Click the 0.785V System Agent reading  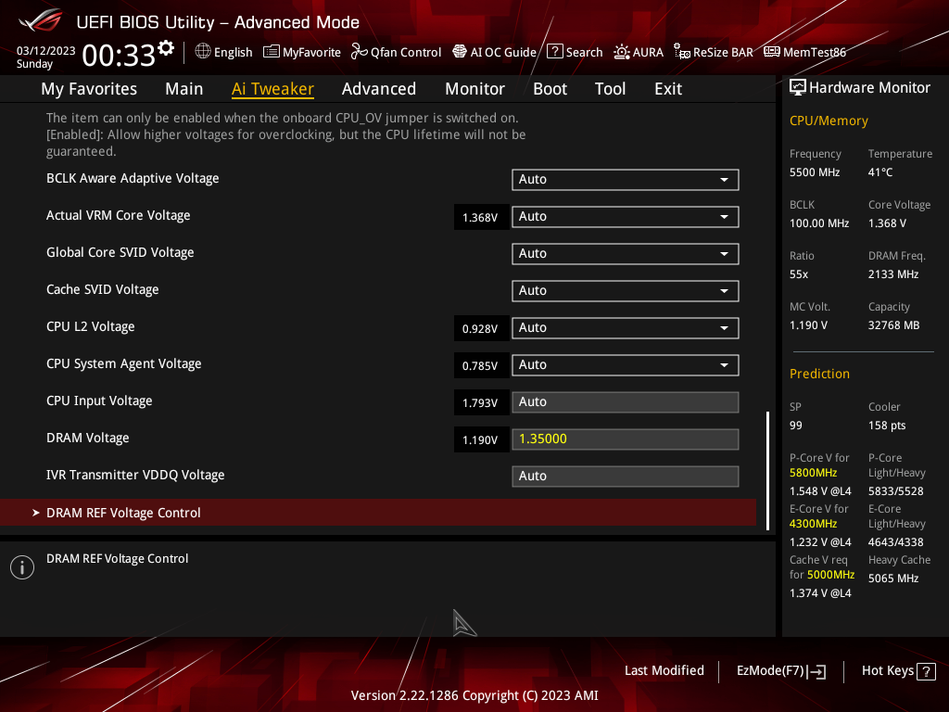[481, 365]
